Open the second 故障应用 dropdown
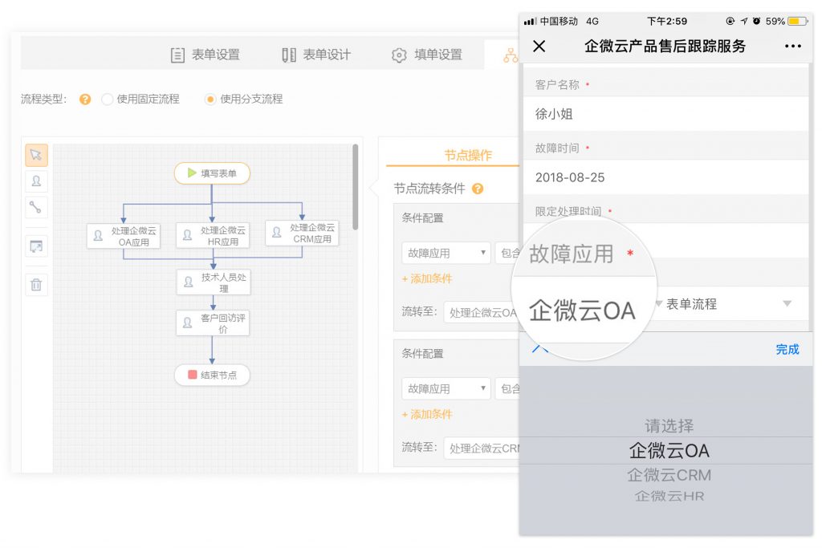822x548 pixels. pyautogui.click(x=446, y=388)
